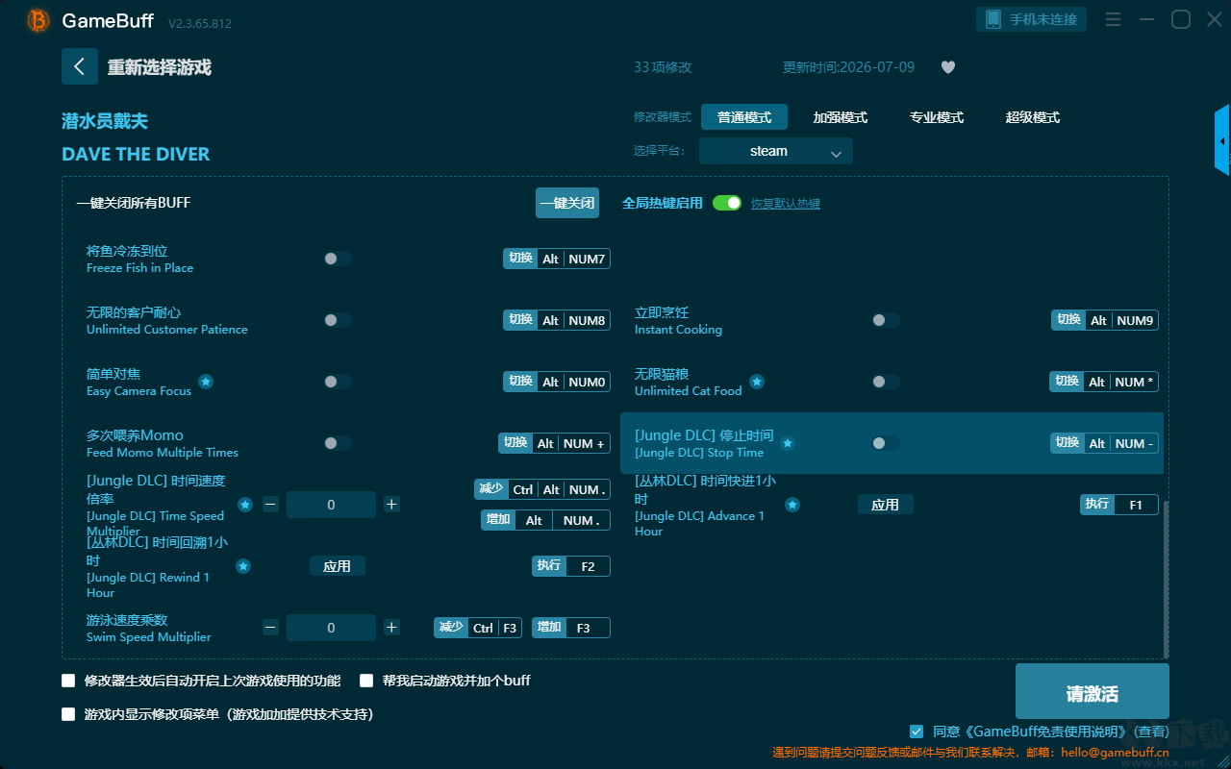Click the Time Speed Multiplier value field
The image size is (1231, 769).
click(331, 505)
